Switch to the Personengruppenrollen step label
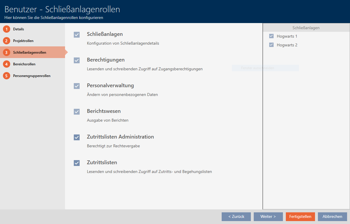 pyautogui.click(x=32, y=76)
